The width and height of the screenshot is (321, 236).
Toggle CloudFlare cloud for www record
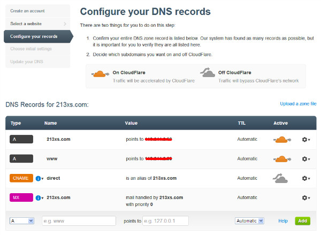[282, 159]
